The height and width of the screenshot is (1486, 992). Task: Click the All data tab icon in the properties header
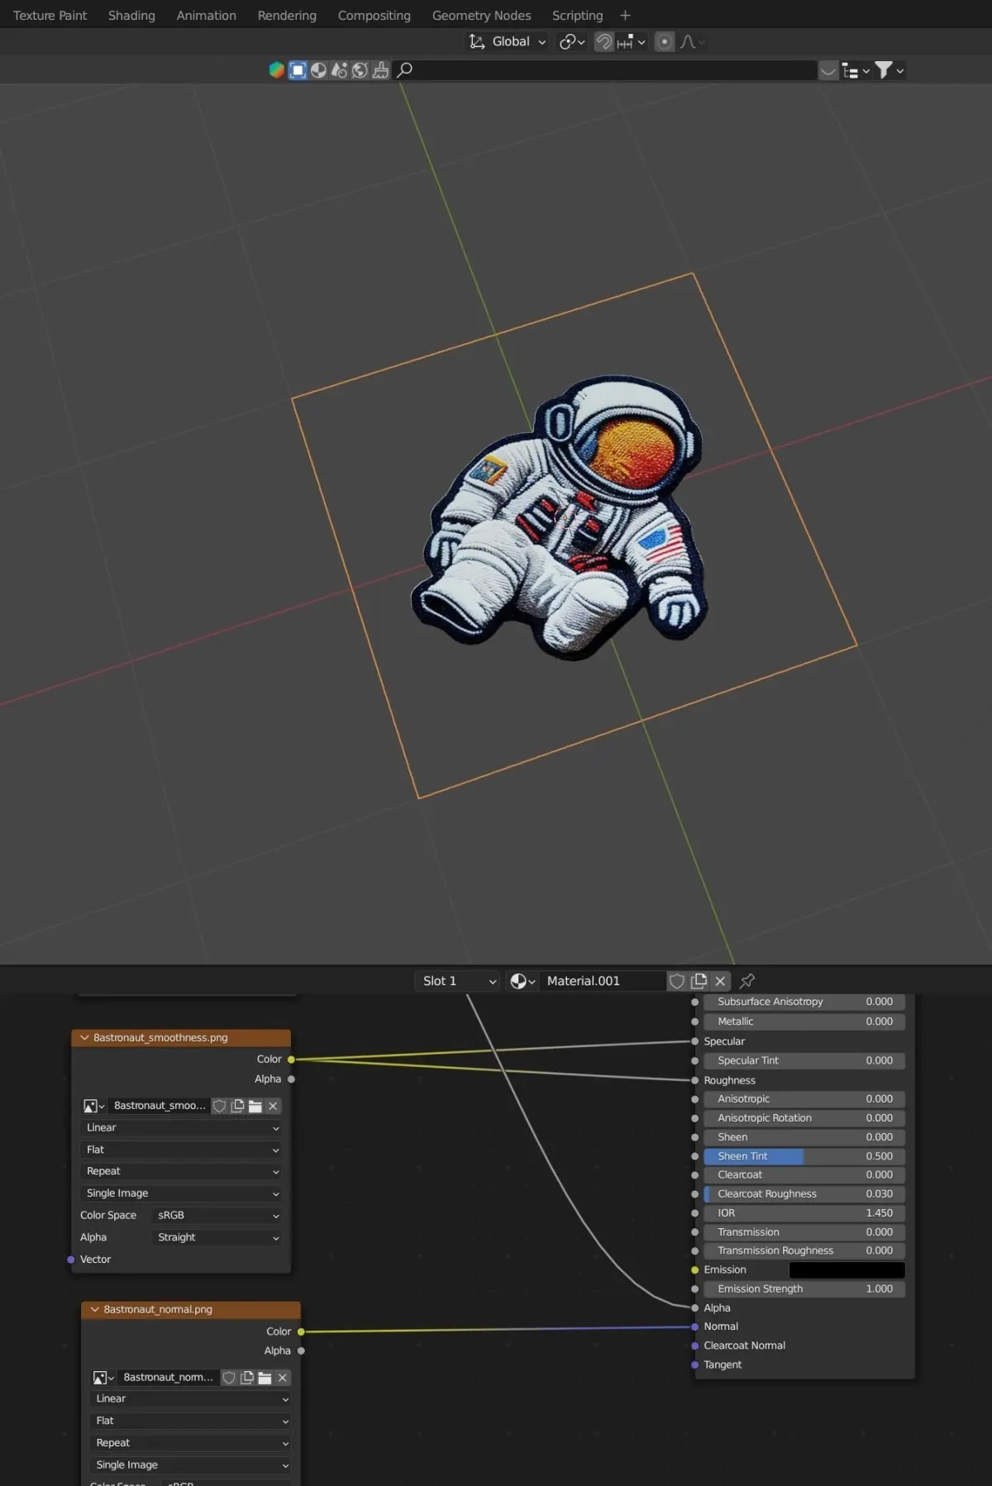277,70
